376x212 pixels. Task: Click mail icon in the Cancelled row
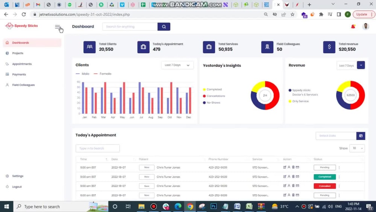(297, 186)
